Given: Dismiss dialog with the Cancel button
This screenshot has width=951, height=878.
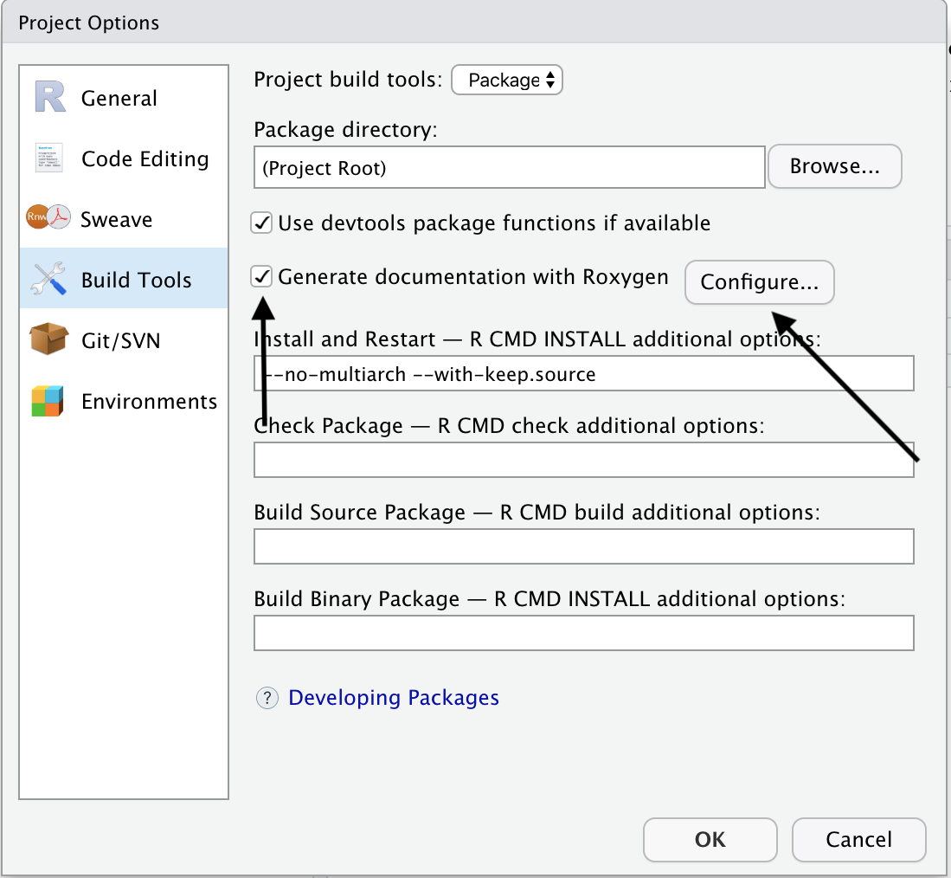Looking at the screenshot, I should point(858,839).
